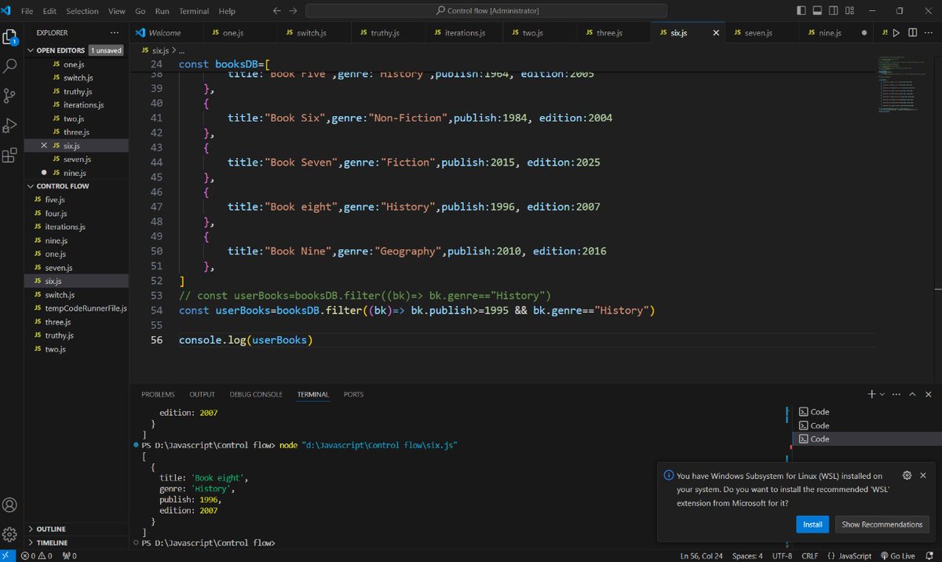Open the Customize Layout icon
This screenshot has height=562, width=942.
(850, 11)
